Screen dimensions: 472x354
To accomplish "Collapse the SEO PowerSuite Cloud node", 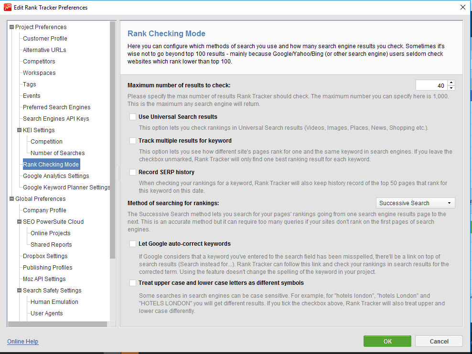I will click(19, 222).
